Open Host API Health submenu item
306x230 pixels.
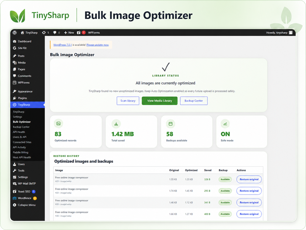[22, 157]
